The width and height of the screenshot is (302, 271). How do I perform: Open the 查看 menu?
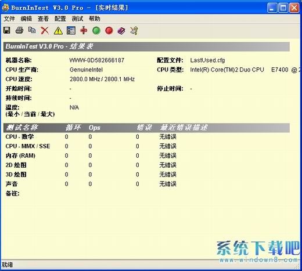43,19
